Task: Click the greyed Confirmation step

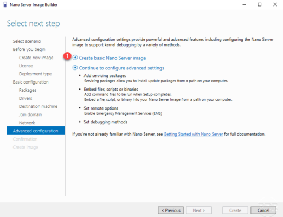Action: coord(25,139)
